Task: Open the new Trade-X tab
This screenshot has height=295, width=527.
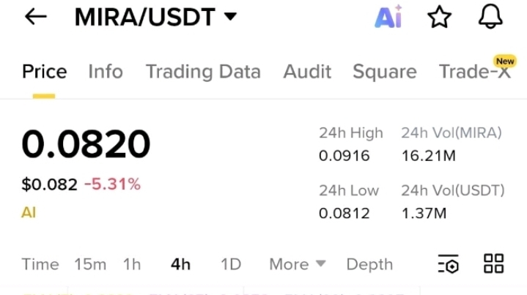Action: (475, 71)
